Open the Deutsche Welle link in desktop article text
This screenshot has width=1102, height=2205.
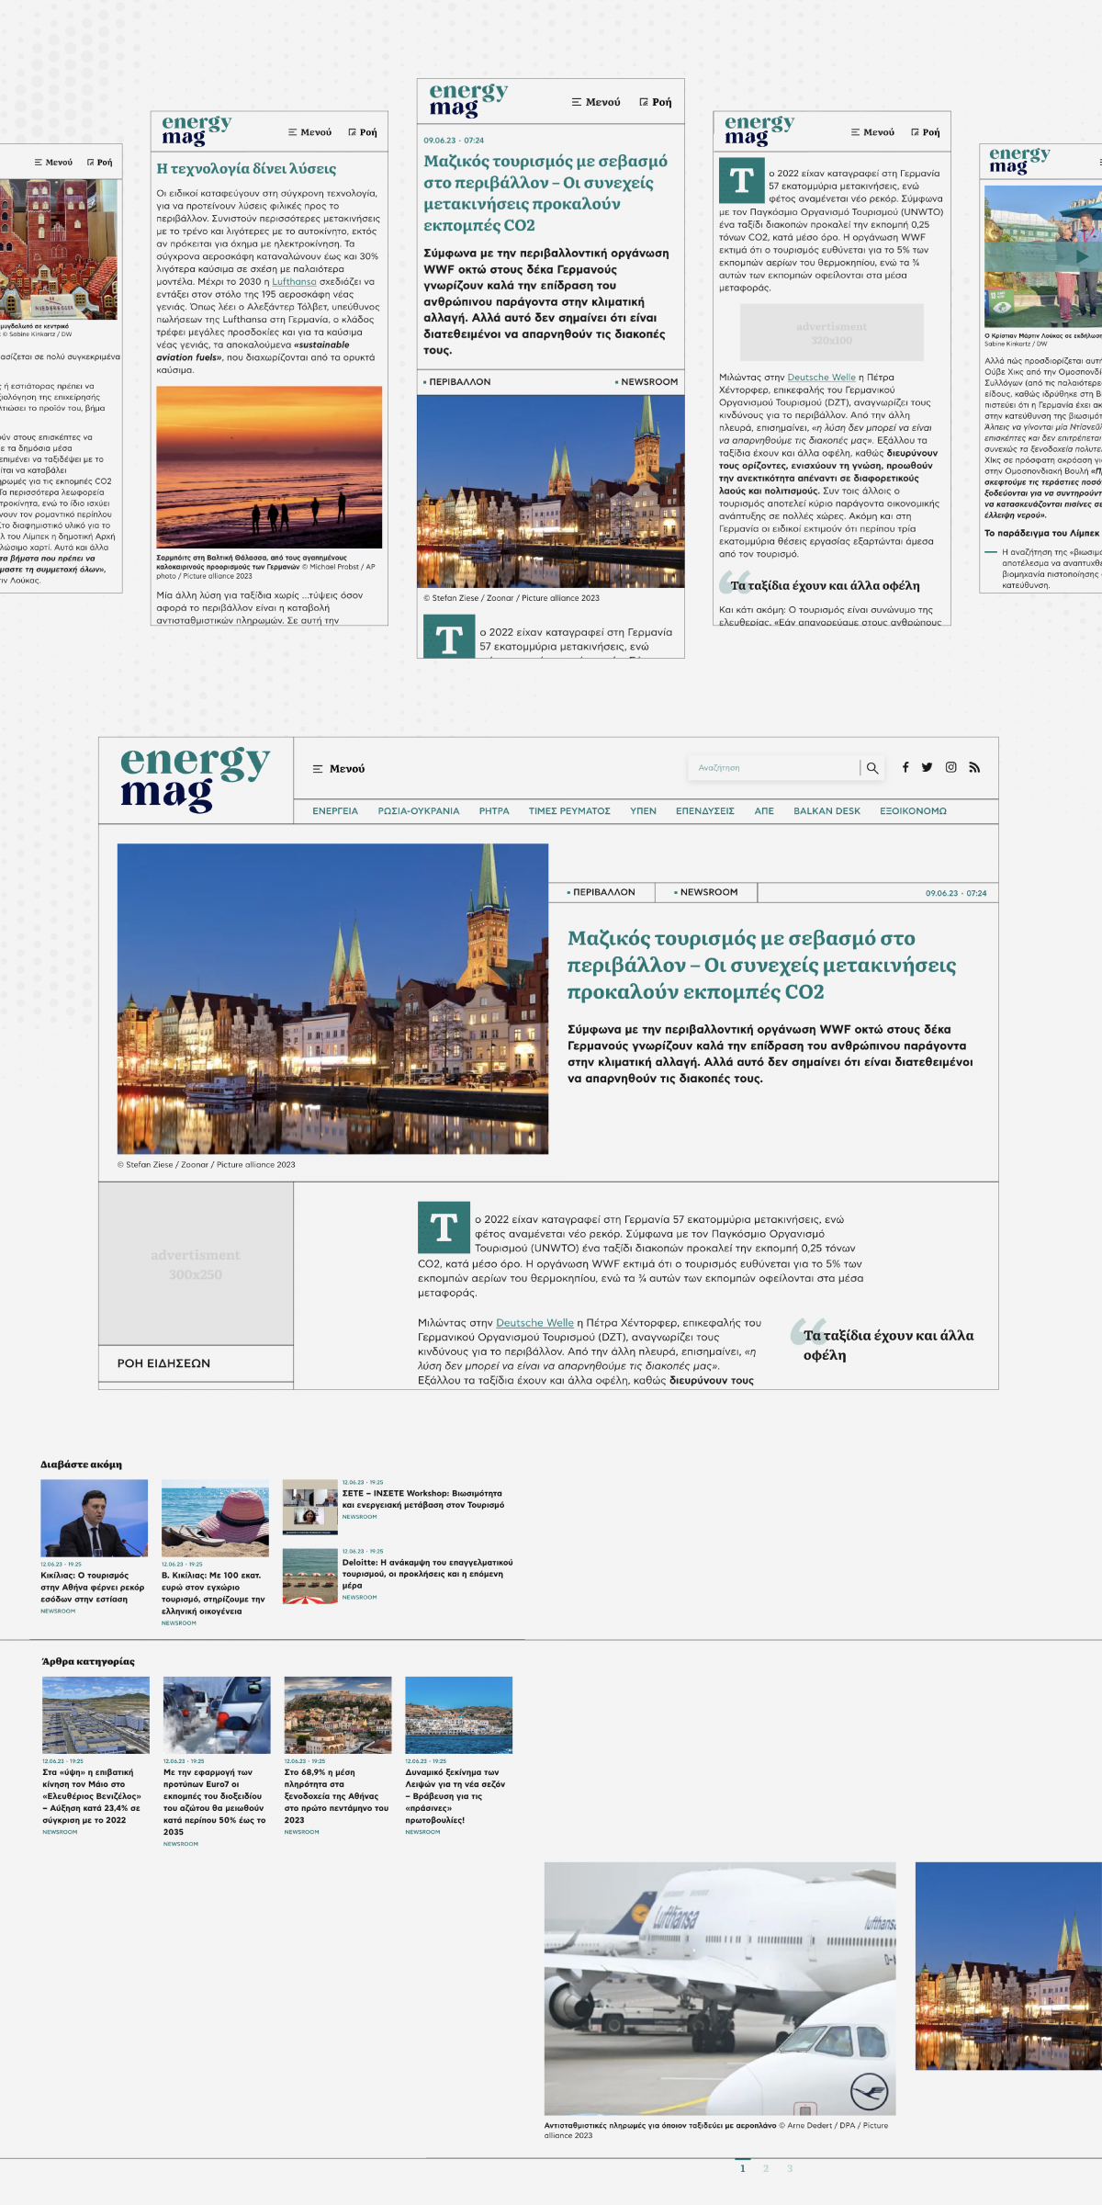coord(534,1323)
